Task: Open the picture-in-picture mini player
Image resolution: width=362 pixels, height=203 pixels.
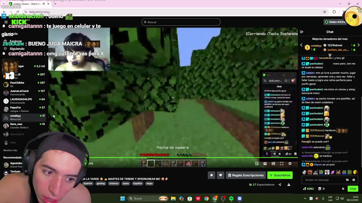Action: [257, 164]
